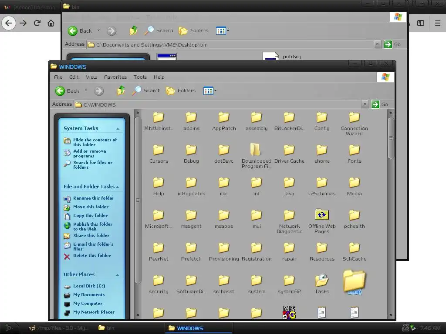Open the Debug folder
This screenshot has height=334, width=446.
[x=191, y=154]
